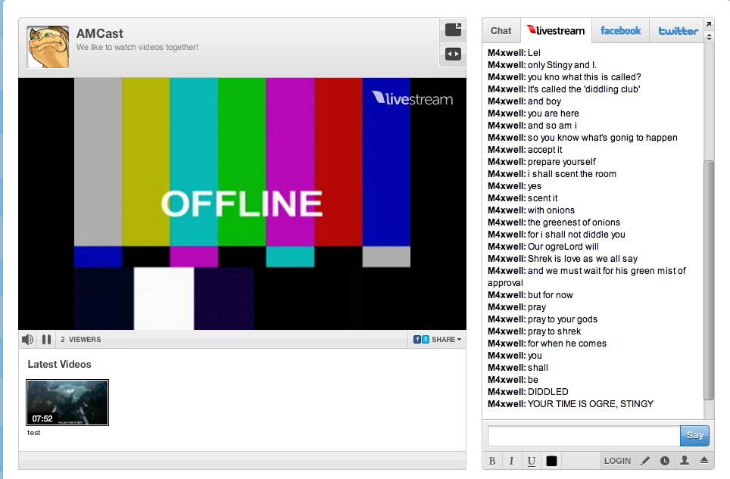Pause the video stream
Viewport: 730px width, 479px height.
click(46, 339)
